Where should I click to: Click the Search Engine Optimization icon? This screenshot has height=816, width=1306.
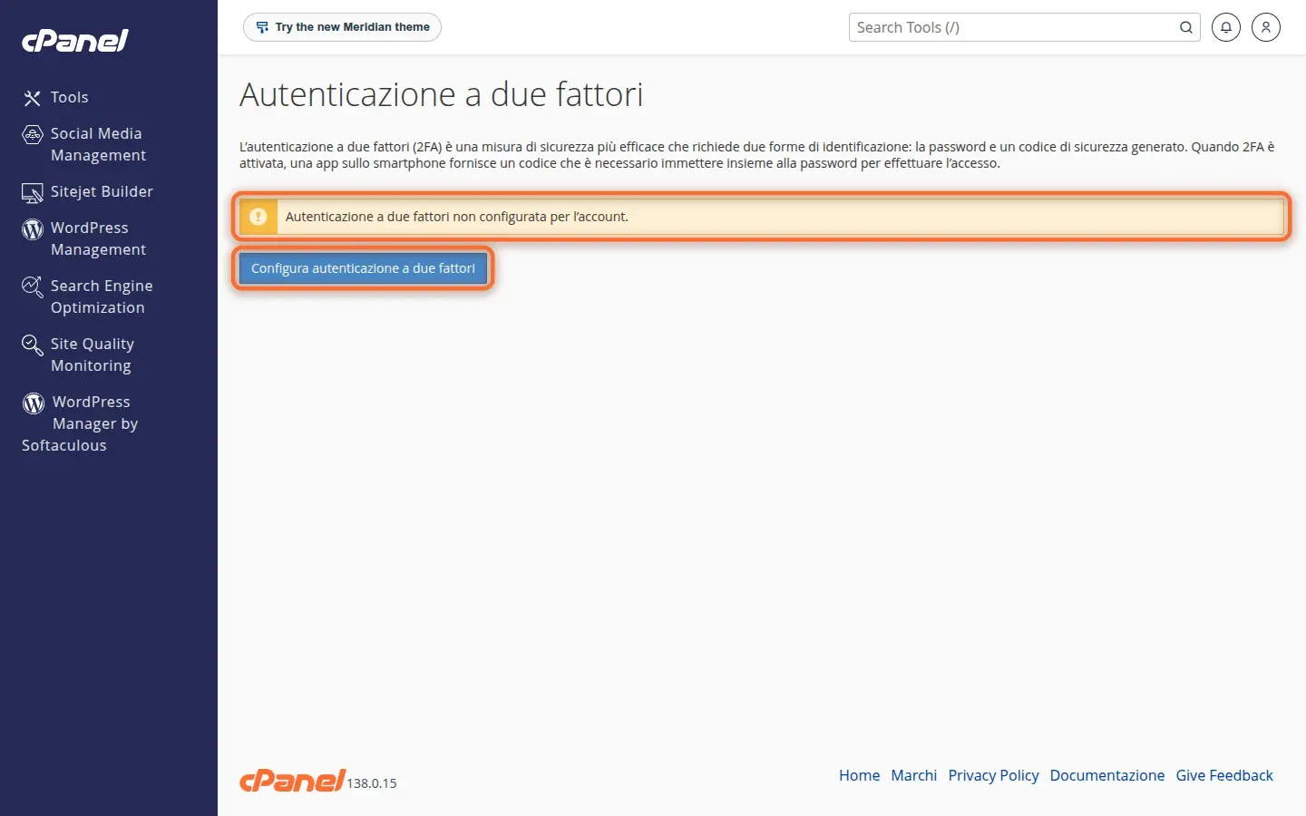click(x=33, y=287)
